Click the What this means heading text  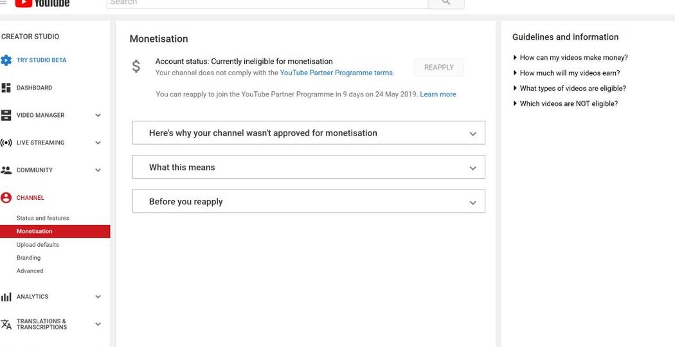182,168
